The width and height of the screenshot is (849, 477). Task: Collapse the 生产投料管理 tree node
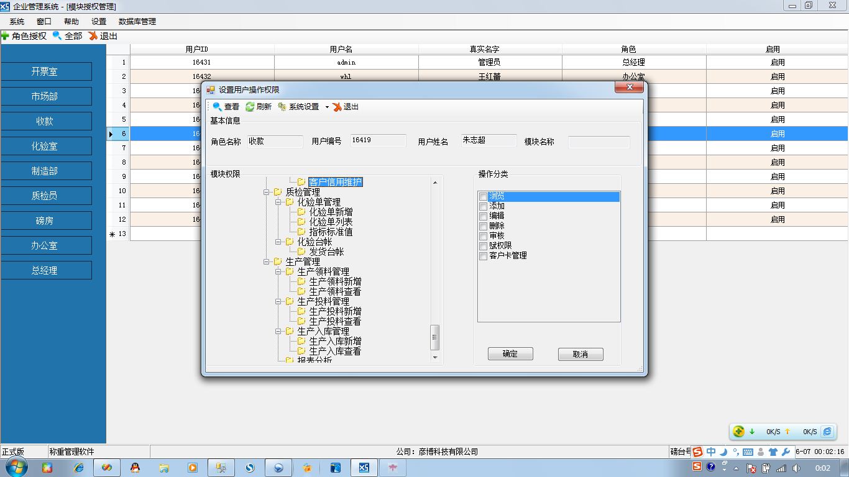click(x=278, y=301)
